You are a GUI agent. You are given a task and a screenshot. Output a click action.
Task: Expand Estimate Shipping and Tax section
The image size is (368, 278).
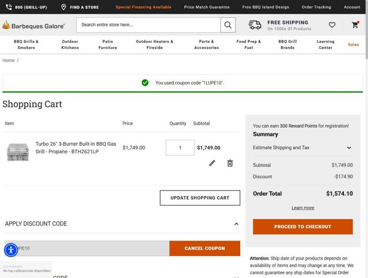click(x=303, y=147)
